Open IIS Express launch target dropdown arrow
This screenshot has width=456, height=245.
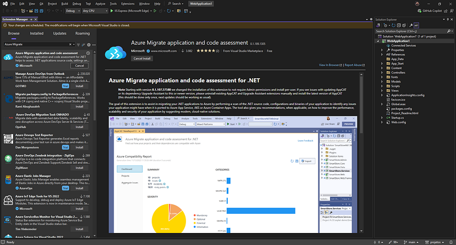[x=151, y=11]
